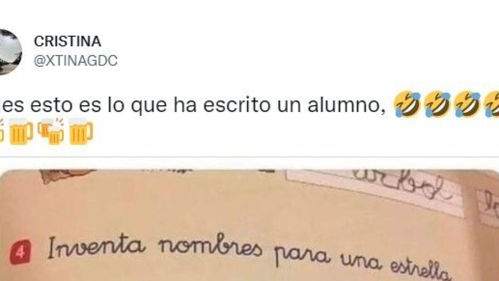Image resolution: width=499 pixels, height=281 pixels.
Task: Click the brown drawing at photo's top left
Action: tap(67, 176)
